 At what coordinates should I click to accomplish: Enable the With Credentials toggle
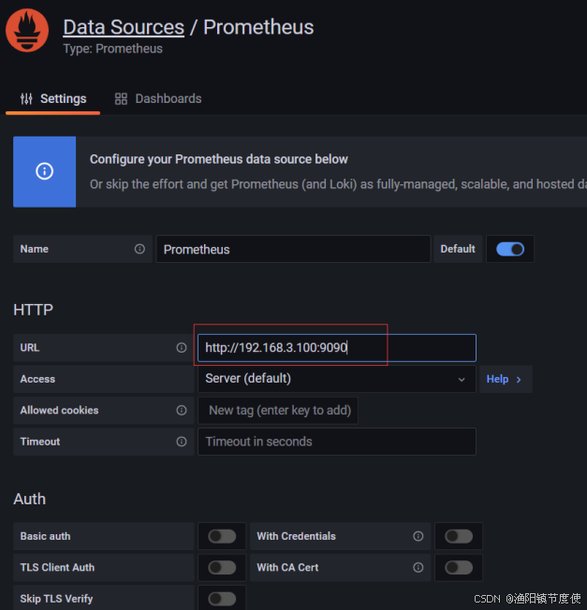point(459,536)
